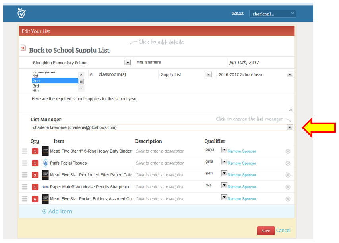Click the Filler Paper product thumbnail
Image resolution: width=339 pixels, height=243 pixels.
pyautogui.click(x=45, y=175)
